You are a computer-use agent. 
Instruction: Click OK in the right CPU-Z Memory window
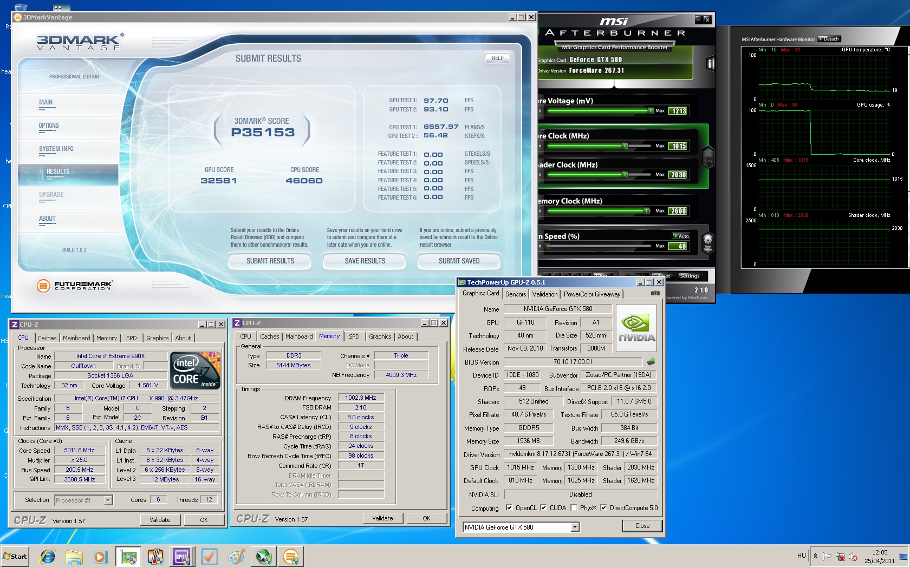tap(426, 518)
